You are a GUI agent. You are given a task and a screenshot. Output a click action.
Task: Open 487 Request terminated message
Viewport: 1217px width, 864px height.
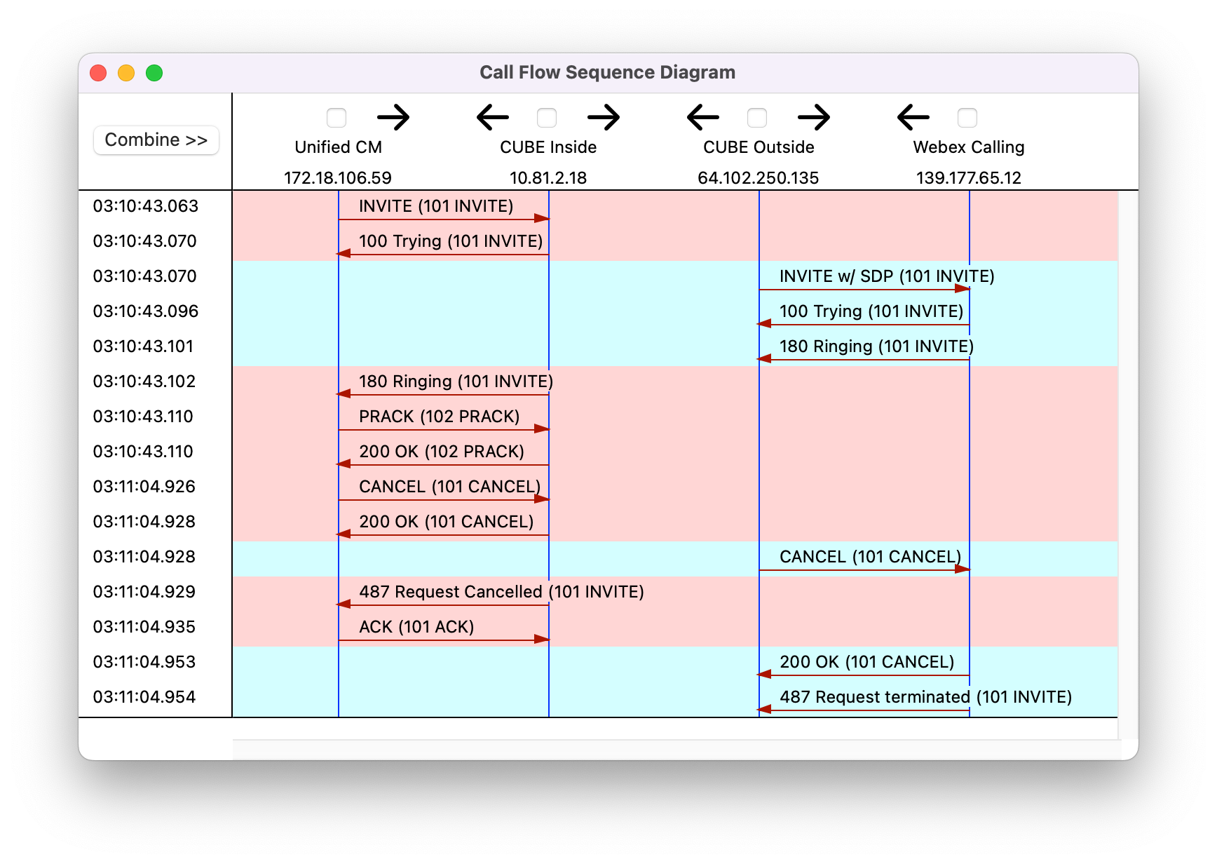(925, 697)
